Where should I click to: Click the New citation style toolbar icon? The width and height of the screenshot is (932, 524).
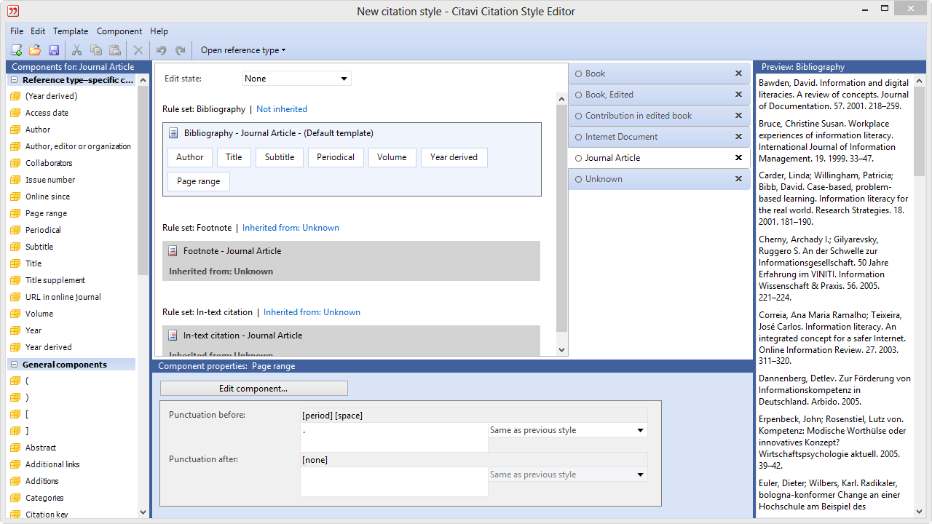tap(16, 50)
